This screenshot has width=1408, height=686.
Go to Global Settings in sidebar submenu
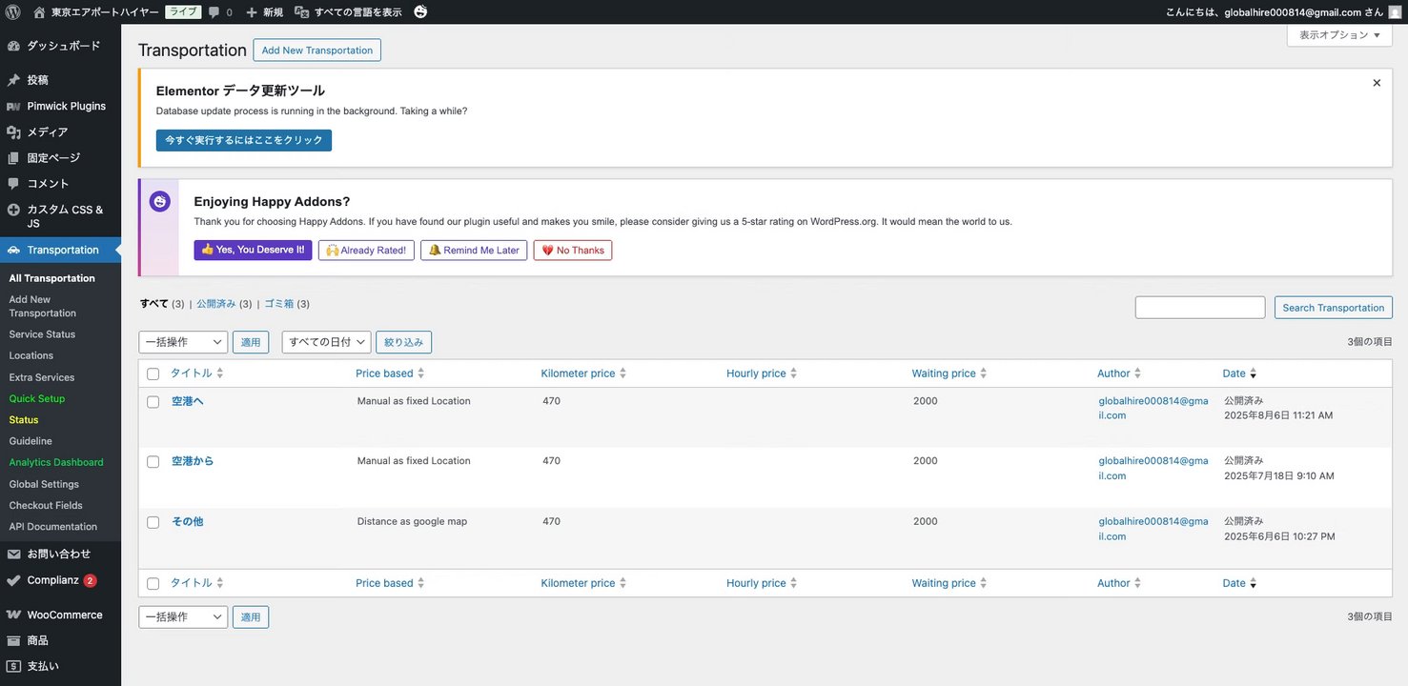(x=44, y=484)
